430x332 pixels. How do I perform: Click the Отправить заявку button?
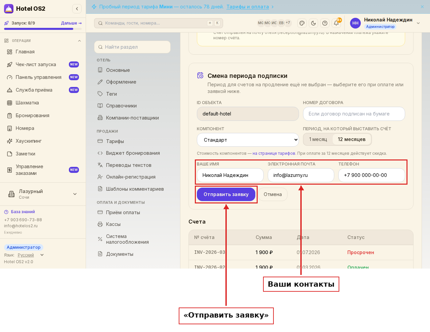click(226, 194)
